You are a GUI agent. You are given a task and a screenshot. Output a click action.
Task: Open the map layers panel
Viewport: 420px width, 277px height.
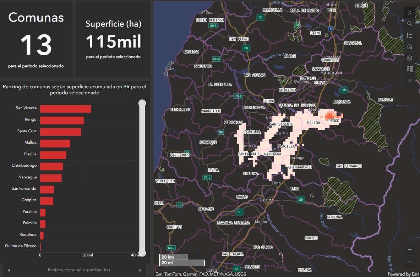[x=409, y=58]
